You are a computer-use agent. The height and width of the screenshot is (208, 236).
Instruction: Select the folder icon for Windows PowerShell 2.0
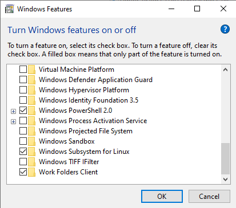click(x=31, y=111)
